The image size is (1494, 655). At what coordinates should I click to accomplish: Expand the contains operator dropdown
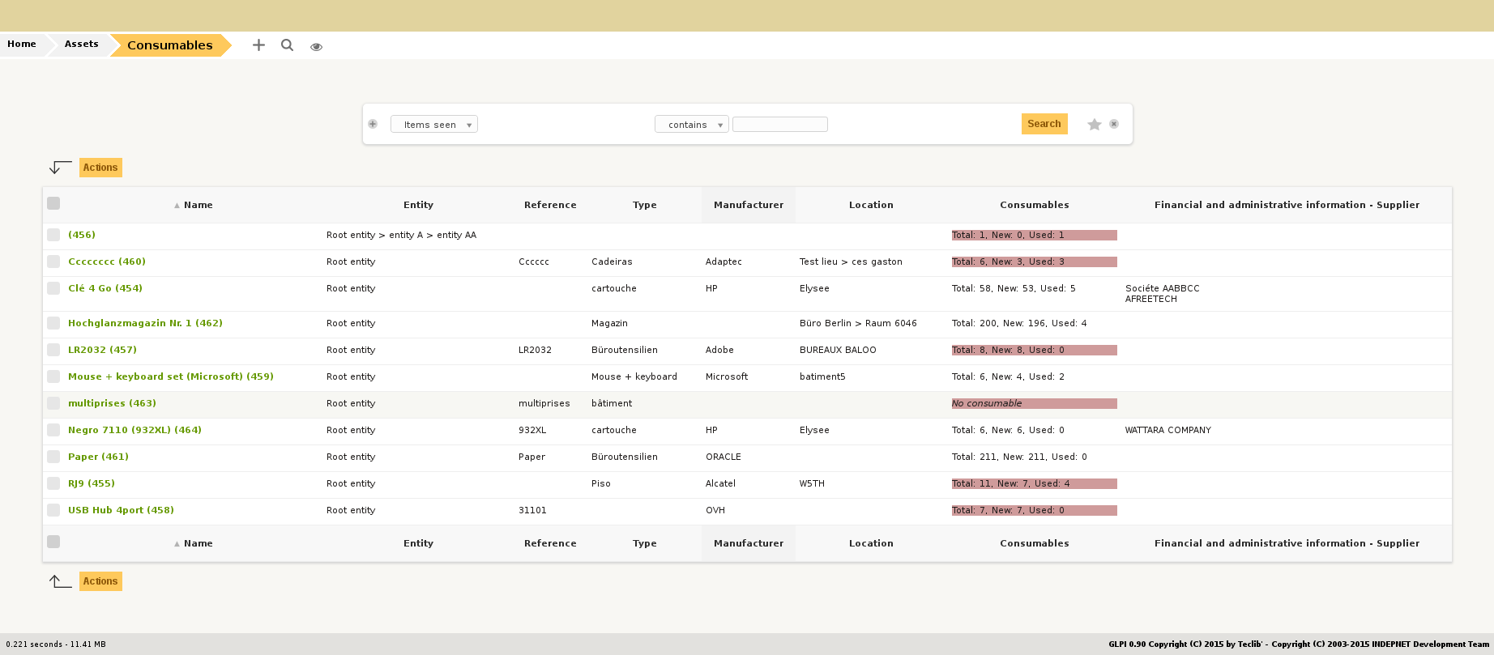coord(691,125)
